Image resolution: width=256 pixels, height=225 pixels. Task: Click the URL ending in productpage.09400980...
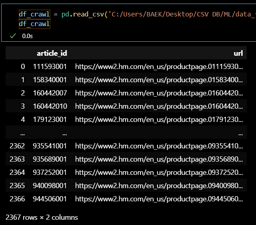[159, 186]
